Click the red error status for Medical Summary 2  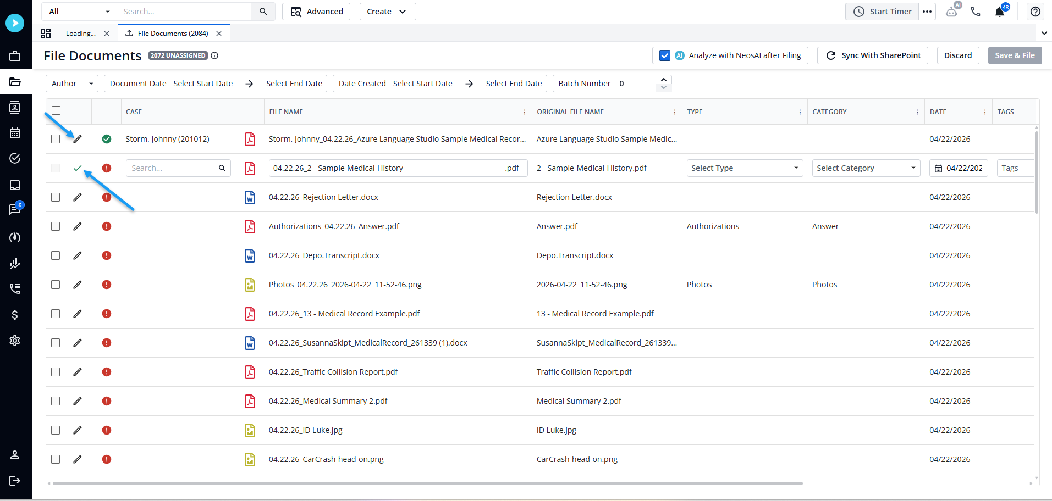pos(107,401)
